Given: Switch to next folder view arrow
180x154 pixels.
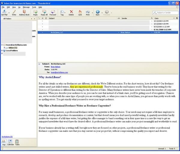Looking at the screenshot, I should coord(34,19).
